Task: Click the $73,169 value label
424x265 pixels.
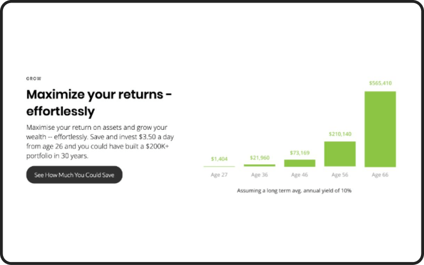Action: (x=300, y=153)
